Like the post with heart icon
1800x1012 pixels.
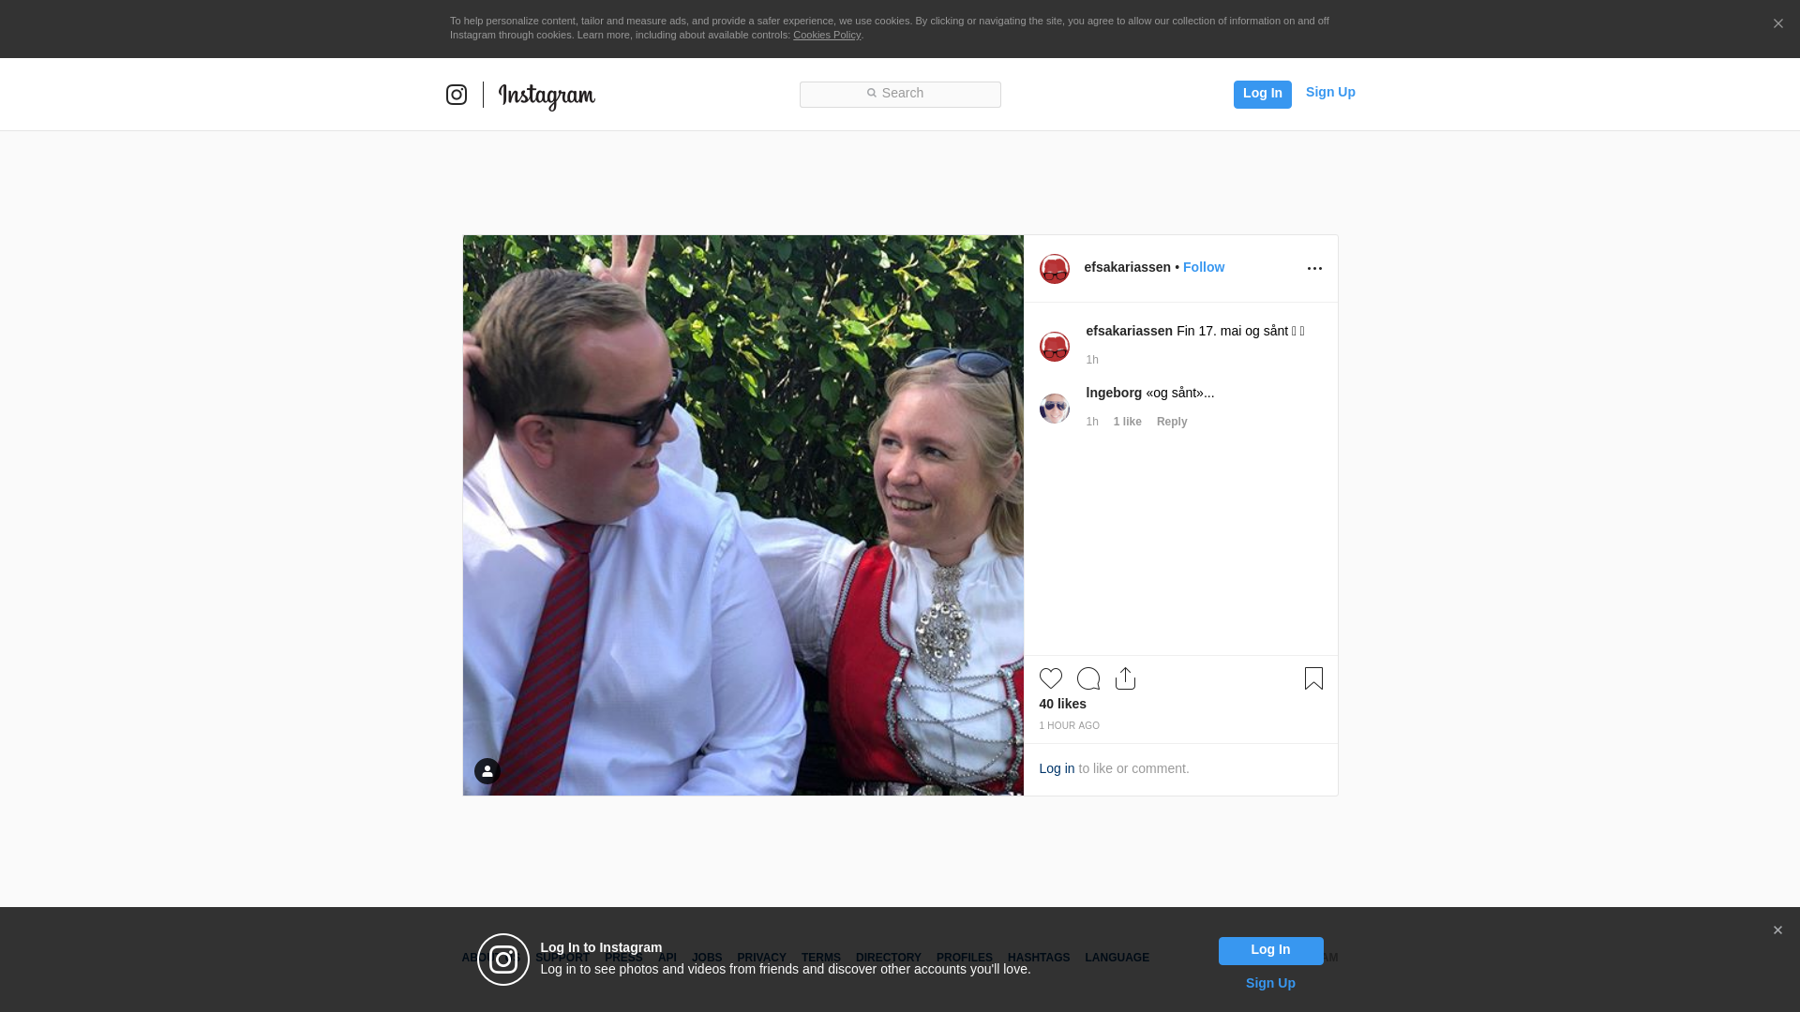tap(1051, 678)
